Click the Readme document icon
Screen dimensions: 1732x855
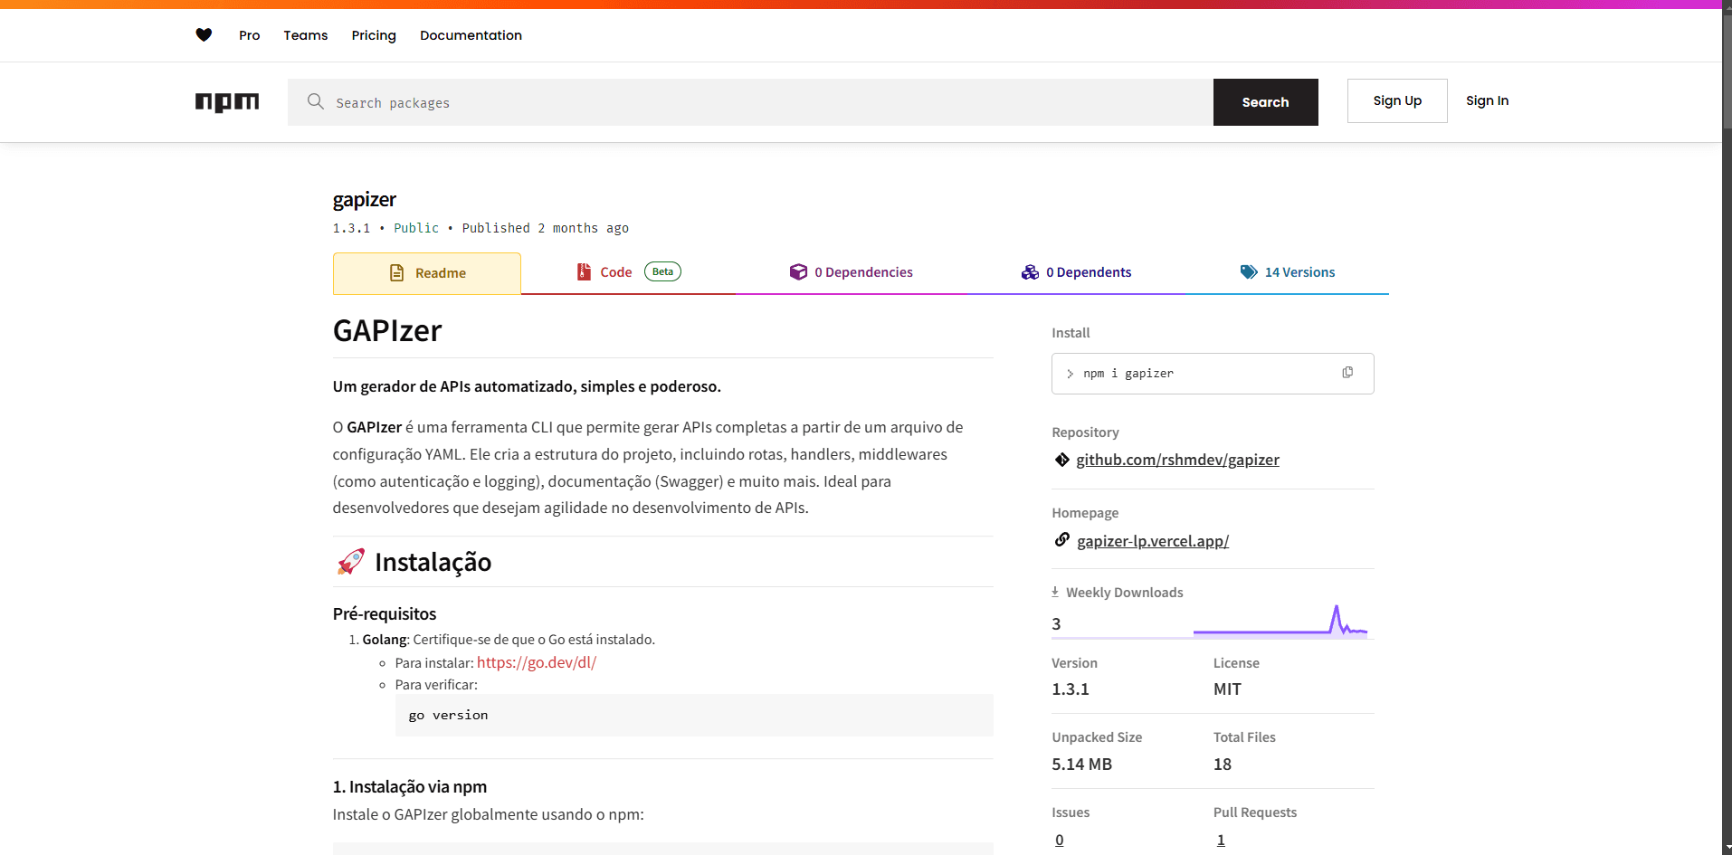(396, 272)
